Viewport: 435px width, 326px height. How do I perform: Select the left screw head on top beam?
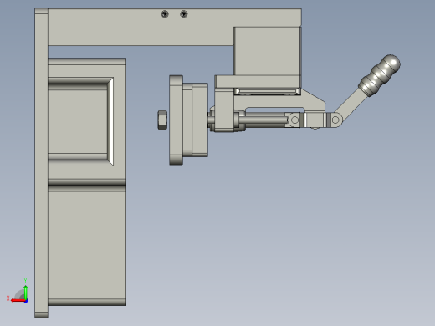click(x=165, y=13)
